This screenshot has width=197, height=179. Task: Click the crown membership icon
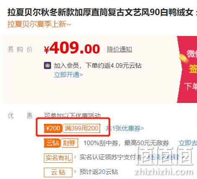[x=47, y=66]
